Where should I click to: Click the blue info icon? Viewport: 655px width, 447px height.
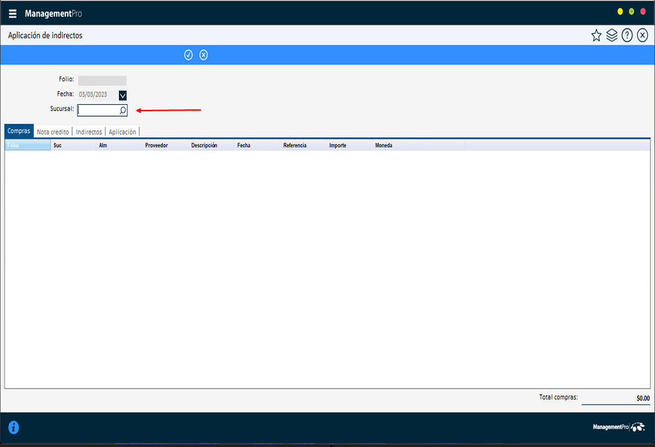(x=13, y=428)
